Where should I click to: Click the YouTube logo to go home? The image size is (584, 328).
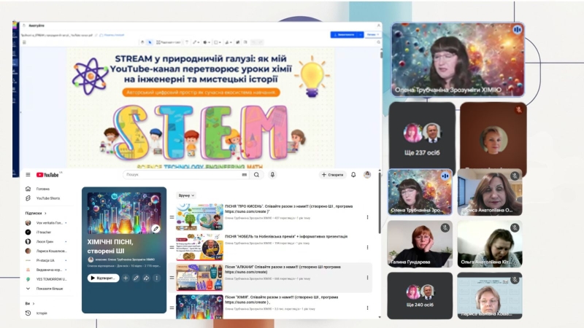pos(48,175)
